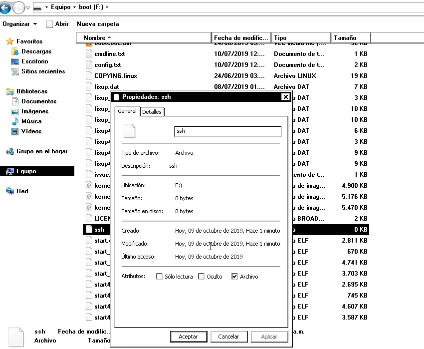Click the Abrir toolbar button
The width and height of the screenshot is (424, 349).
pos(57,24)
